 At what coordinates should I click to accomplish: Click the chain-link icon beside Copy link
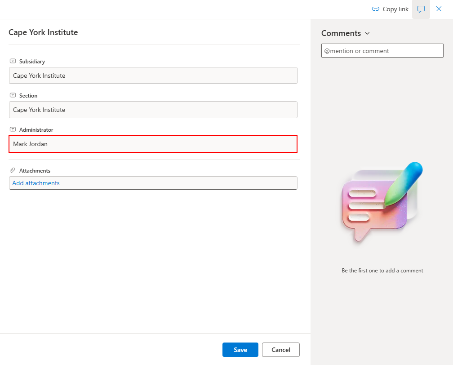point(375,9)
